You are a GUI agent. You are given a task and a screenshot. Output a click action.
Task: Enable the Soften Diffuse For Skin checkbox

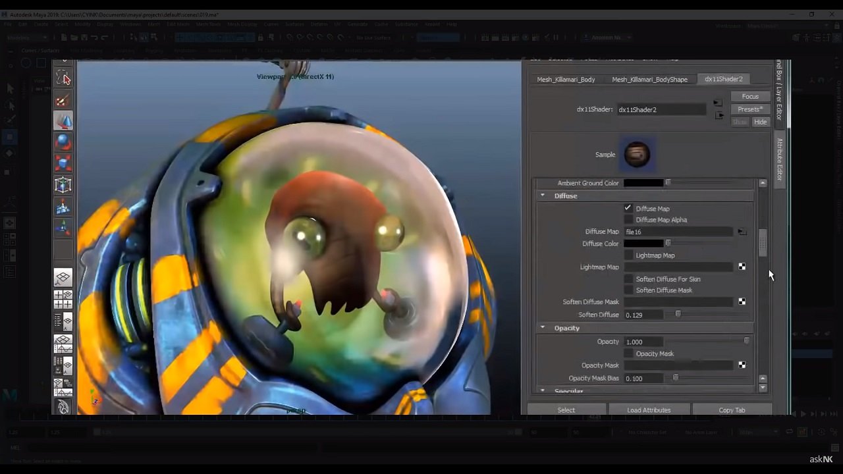point(628,279)
